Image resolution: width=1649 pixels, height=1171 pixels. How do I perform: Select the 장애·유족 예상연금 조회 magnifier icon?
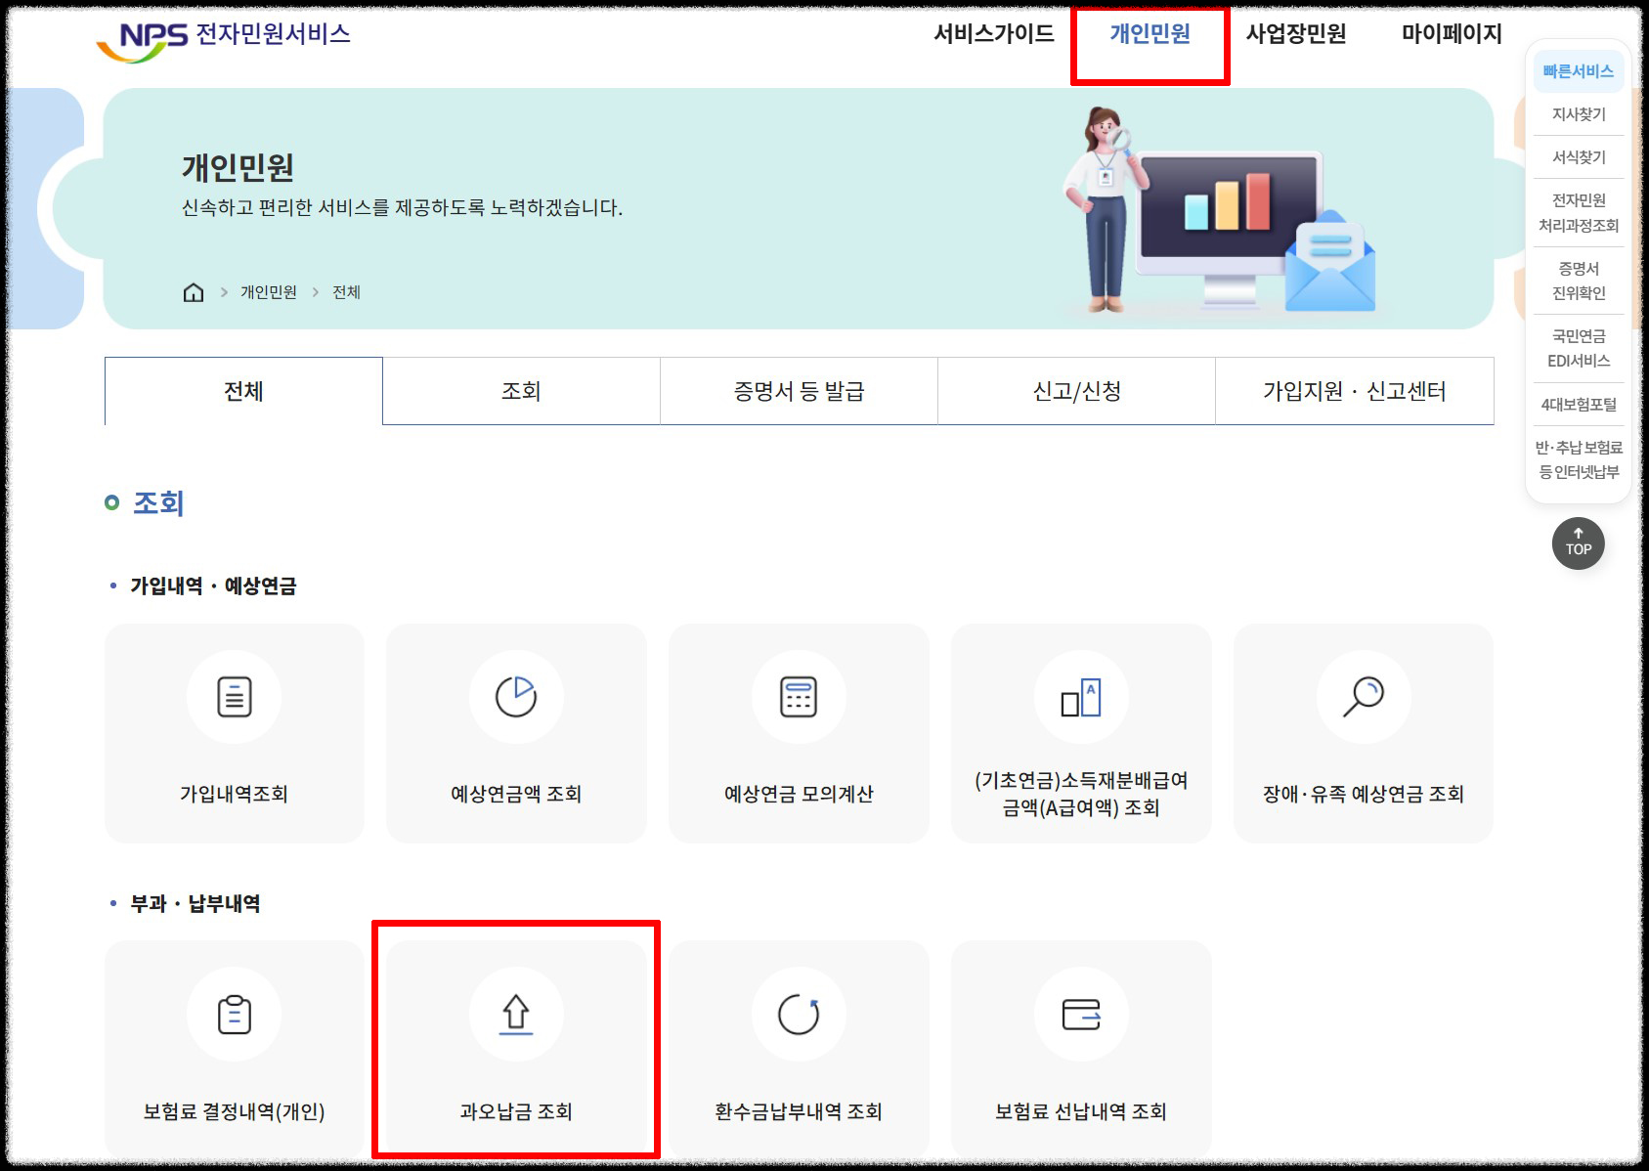coord(1364,697)
